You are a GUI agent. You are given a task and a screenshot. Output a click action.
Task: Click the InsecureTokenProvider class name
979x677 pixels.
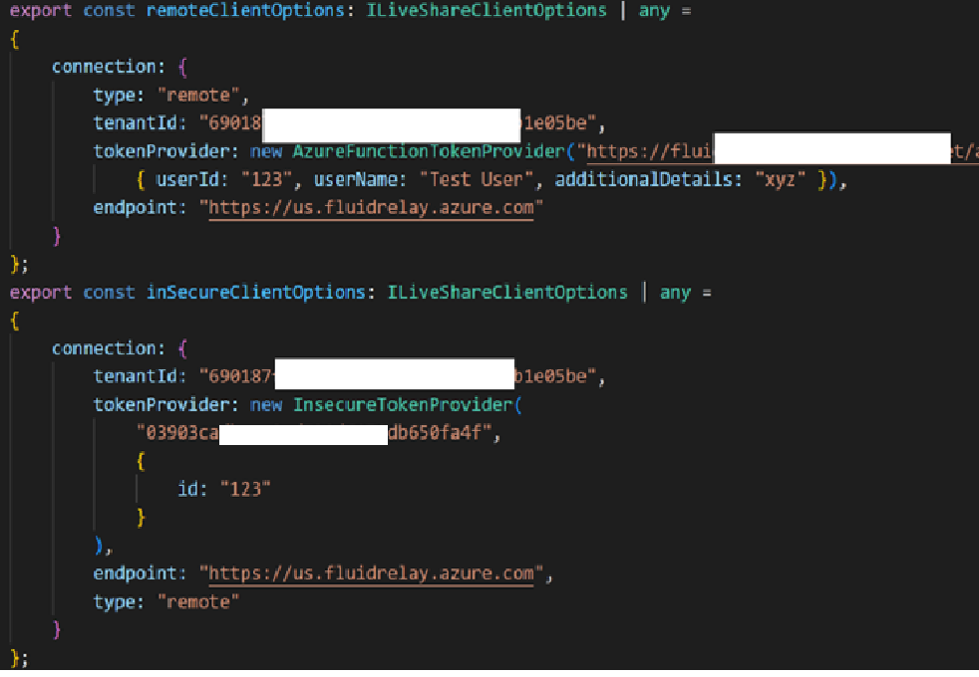coord(403,404)
